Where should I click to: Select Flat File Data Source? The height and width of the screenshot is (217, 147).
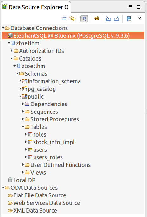tap(40, 195)
